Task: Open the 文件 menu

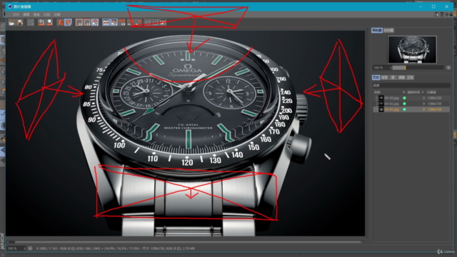Action: 16,14
